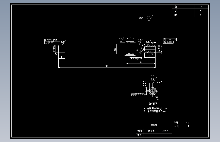The height and width of the screenshot is (142, 220).
Task: Click the hatched bore section on the shaft end
Action: pyautogui.click(x=148, y=49)
